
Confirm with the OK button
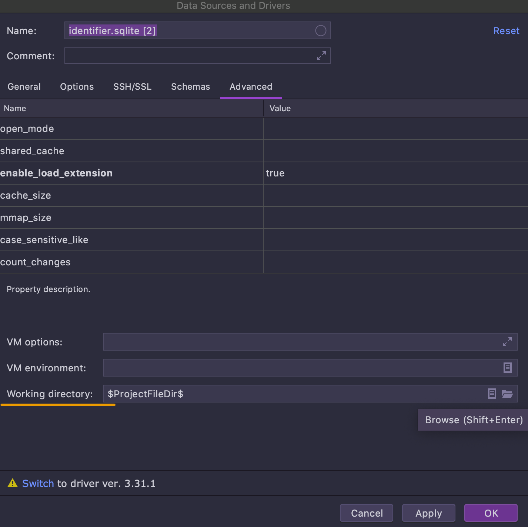pyautogui.click(x=491, y=513)
